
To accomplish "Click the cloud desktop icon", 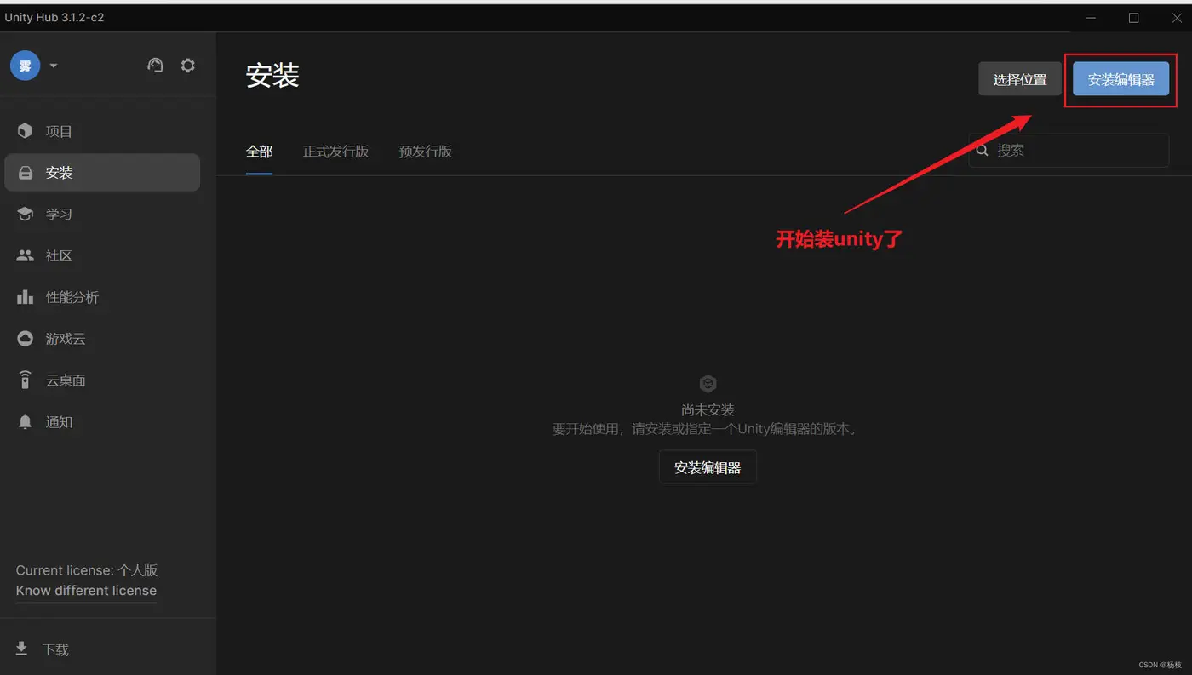I will (26, 380).
